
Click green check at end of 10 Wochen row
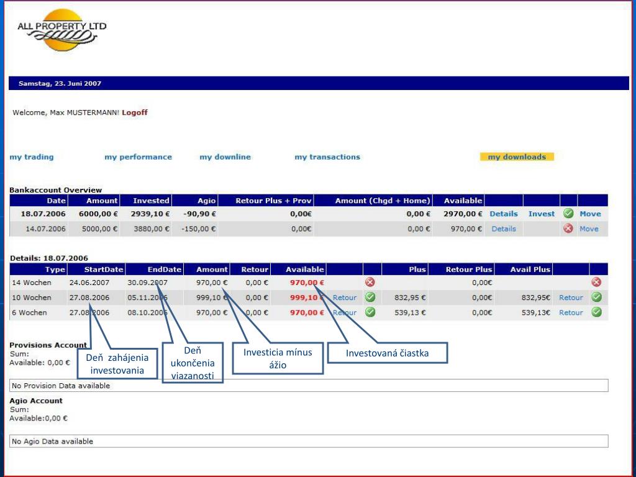tap(596, 298)
